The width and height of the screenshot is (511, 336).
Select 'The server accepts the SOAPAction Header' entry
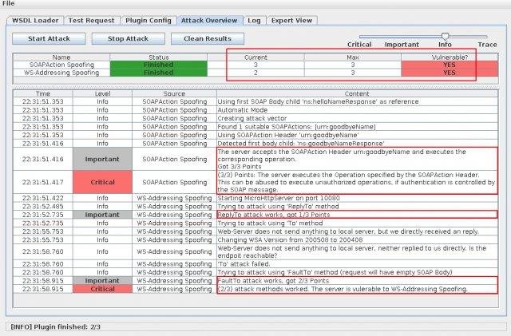click(357, 159)
